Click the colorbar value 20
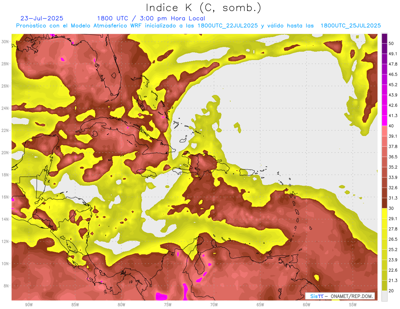This screenshot has width=400, height=309. point(391,291)
